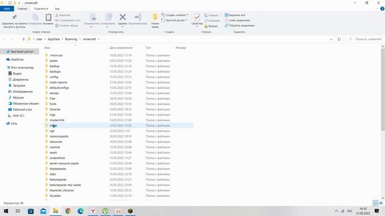Select Этот компьютер in navigation pane
This screenshot has height=216, width=385.
20,68
